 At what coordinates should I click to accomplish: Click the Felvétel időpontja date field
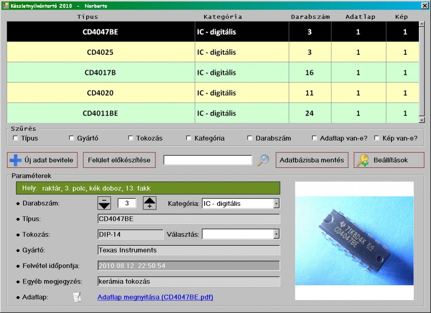(x=189, y=266)
